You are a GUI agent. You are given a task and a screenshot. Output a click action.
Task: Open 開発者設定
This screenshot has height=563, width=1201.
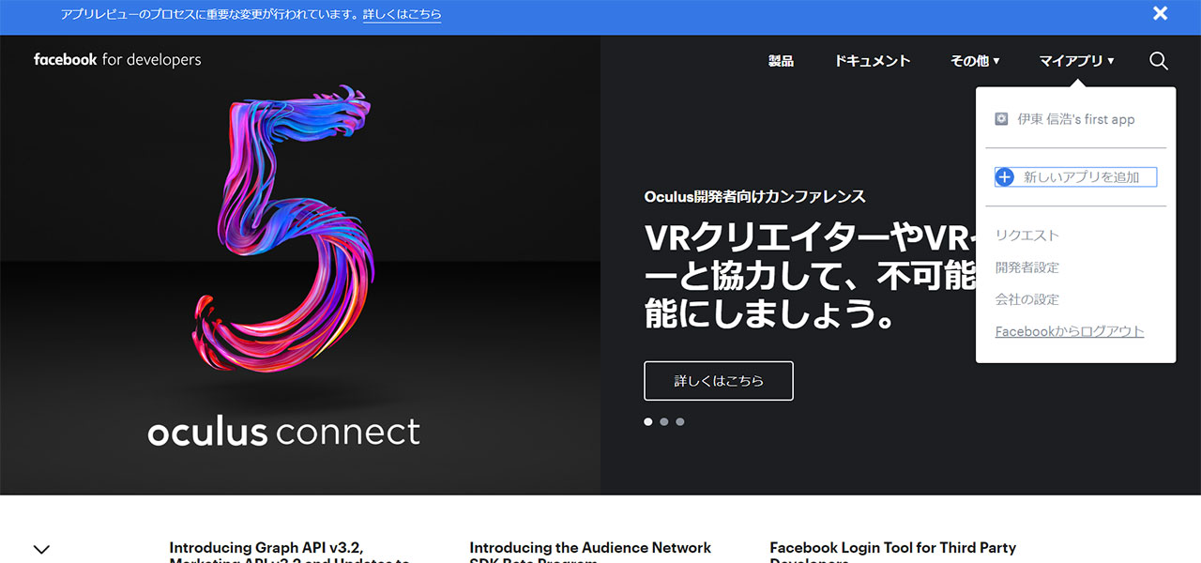(x=1027, y=267)
